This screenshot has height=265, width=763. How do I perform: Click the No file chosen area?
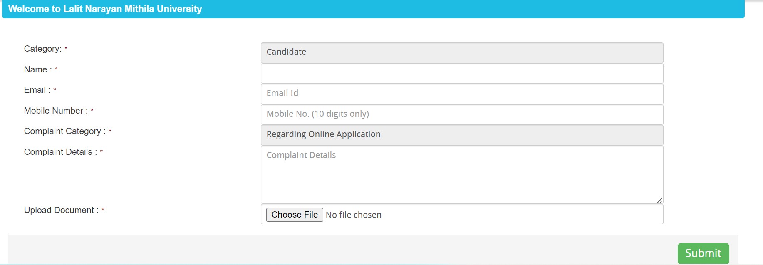tap(353, 215)
